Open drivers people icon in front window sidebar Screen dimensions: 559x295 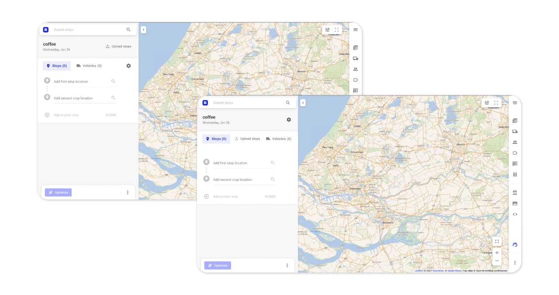tap(515, 142)
